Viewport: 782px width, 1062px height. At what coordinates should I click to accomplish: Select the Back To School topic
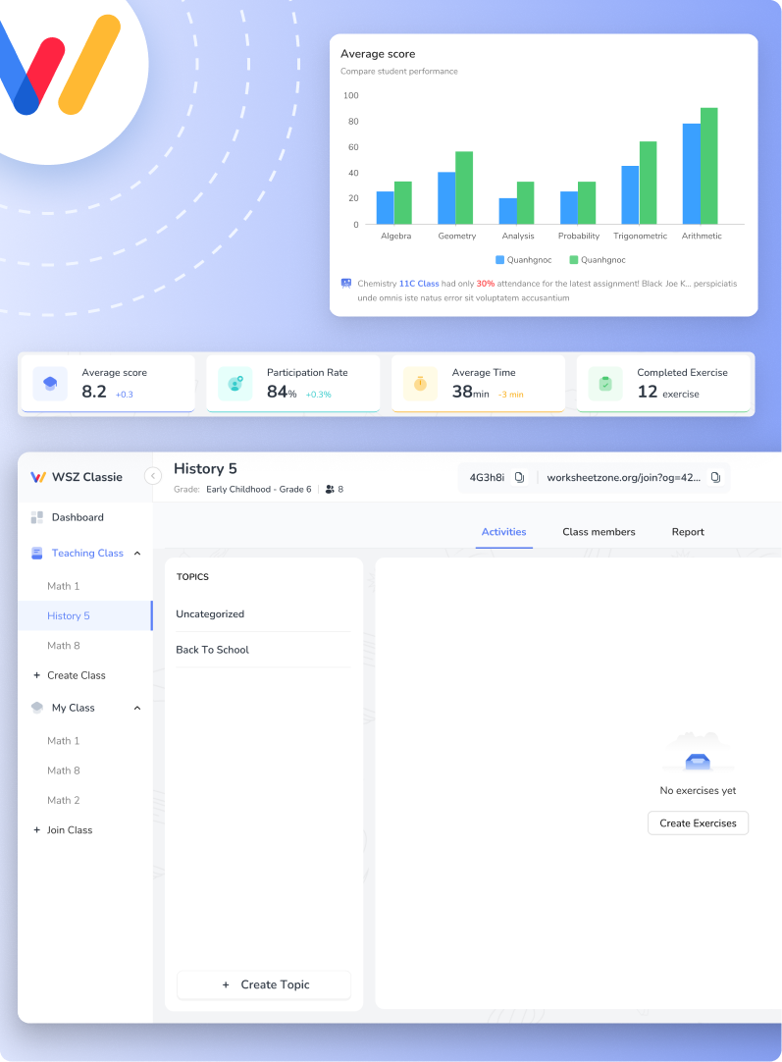tap(212, 650)
